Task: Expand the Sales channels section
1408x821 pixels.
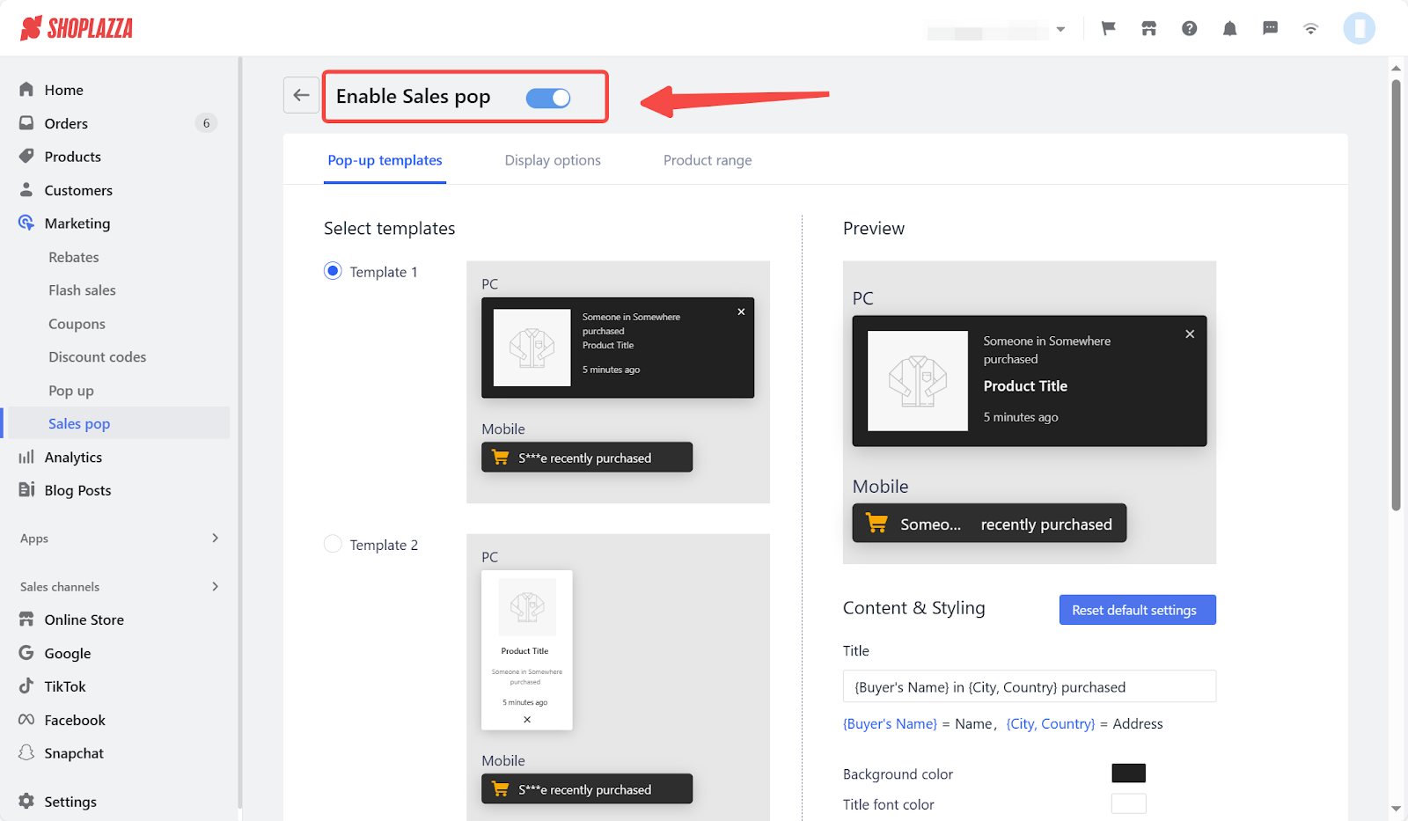Action: [215, 586]
